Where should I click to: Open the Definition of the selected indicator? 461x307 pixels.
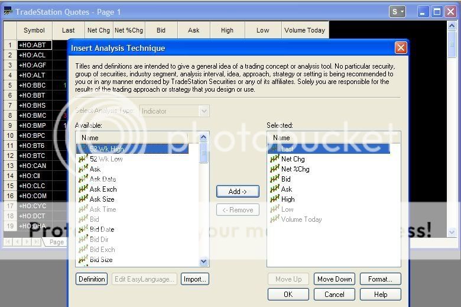tap(92, 279)
